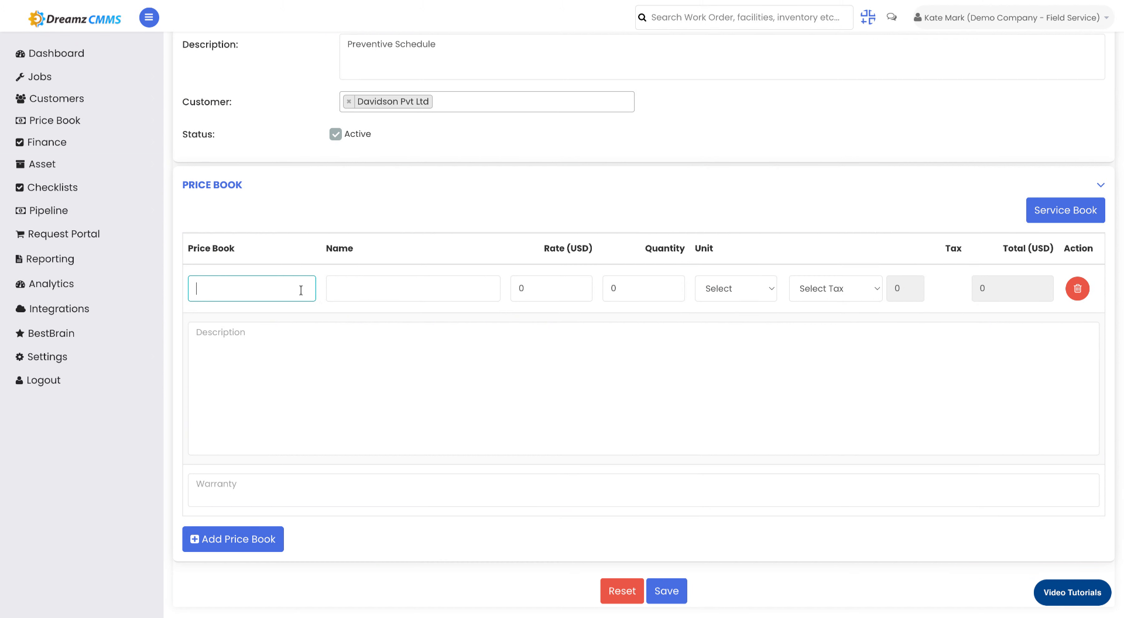Click the Customer selection field
This screenshot has width=1124, height=618.
coord(486,102)
